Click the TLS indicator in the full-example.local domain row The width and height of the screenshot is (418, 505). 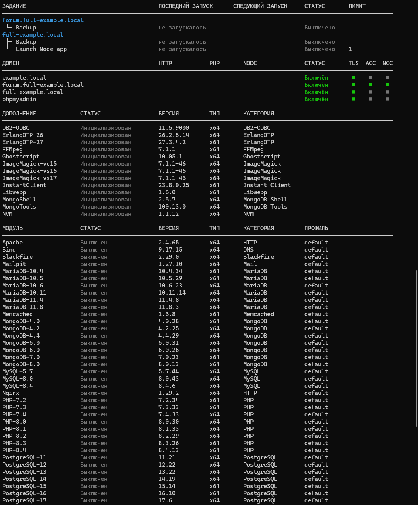coord(353,92)
